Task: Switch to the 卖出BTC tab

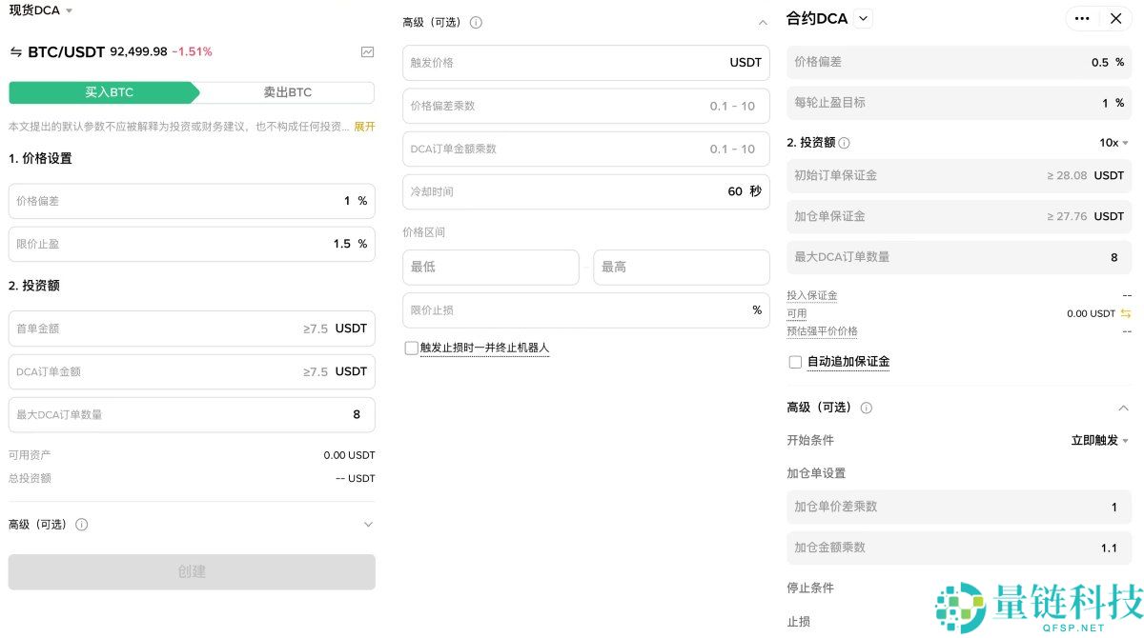Action: click(x=286, y=91)
